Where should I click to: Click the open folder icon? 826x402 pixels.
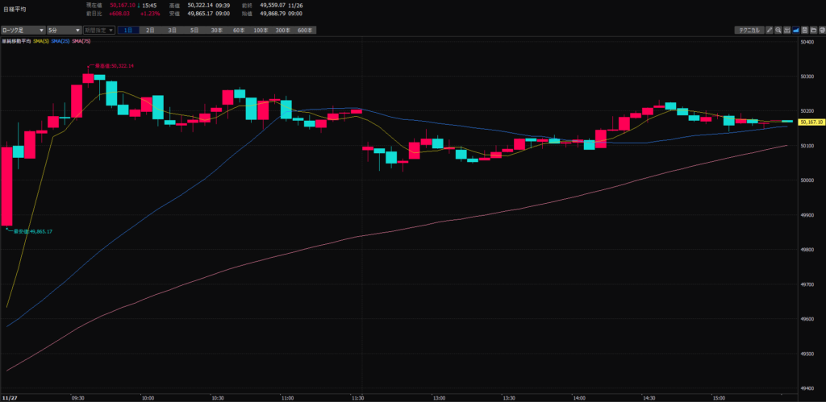click(x=813, y=30)
